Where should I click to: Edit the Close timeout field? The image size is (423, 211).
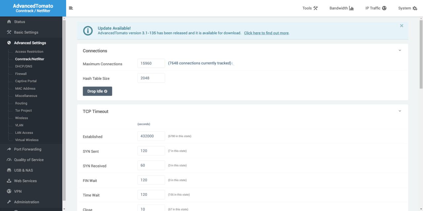pyautogui.click(x=151, y=208)
